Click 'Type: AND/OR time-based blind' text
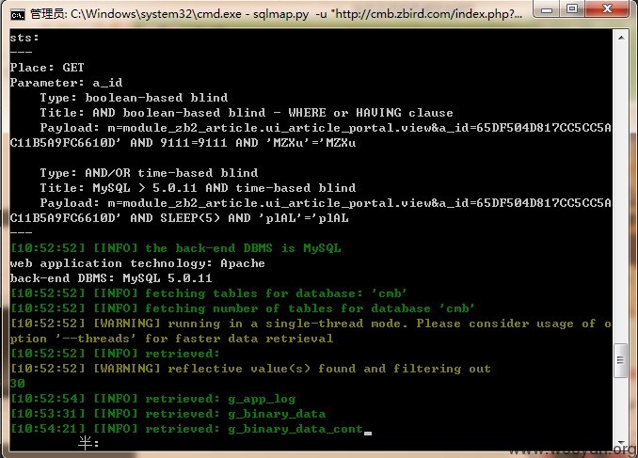 click(149, 173)
